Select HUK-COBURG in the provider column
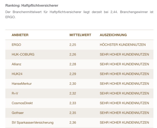The image size is (157, 128). point(23,55)
